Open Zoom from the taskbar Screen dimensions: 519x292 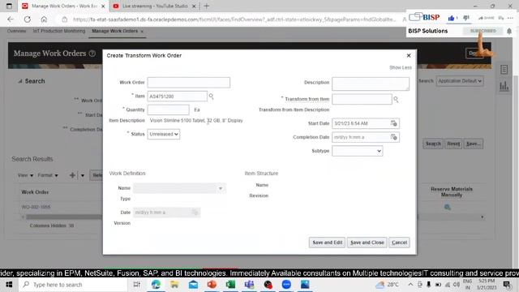pos(286,285)
